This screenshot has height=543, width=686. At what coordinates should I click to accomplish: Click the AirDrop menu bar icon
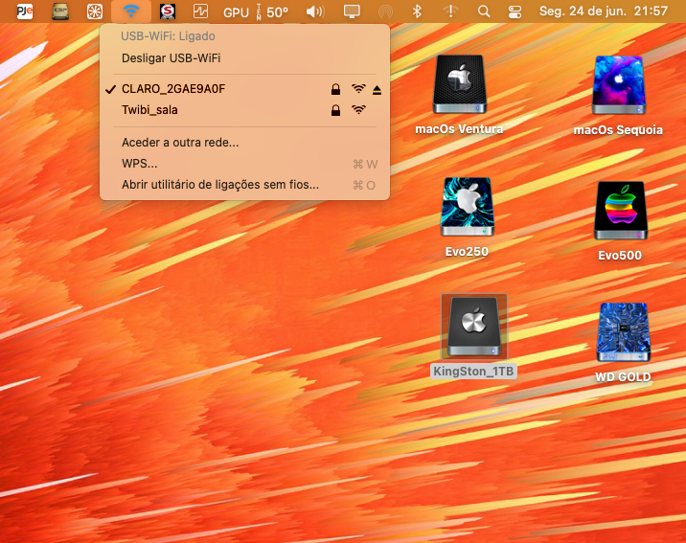pyautogui.click(x=385, y=11)
